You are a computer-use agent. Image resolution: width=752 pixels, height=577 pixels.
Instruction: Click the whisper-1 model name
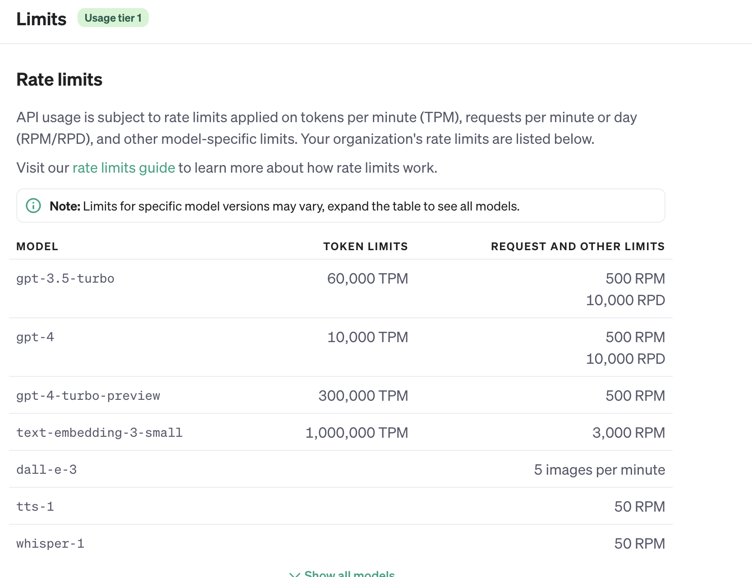(x=50, y=544)
